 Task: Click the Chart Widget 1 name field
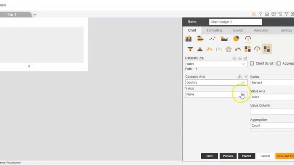pyautogui.click(x=236, y=22)
